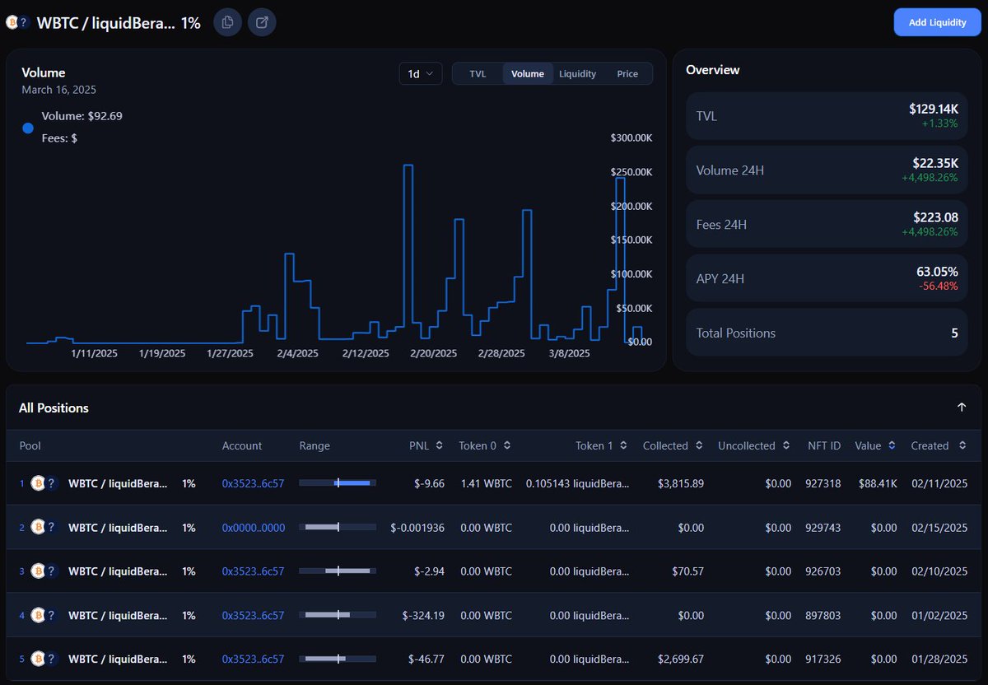This screenshot has width=988, height=685.
Task: Click the Volume 24H overview card
Action: pos(827,170)
